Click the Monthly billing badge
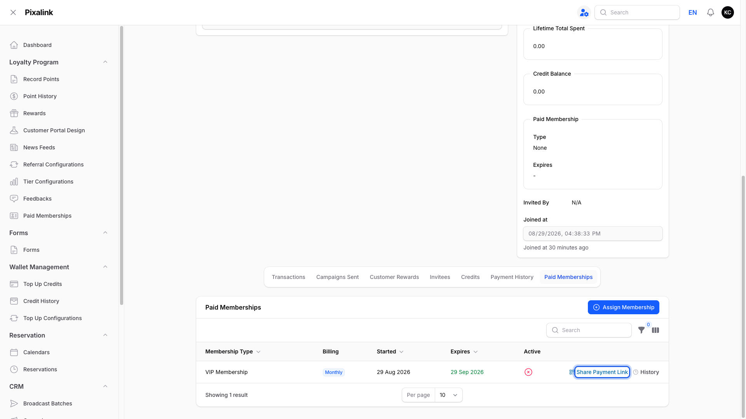Screen dimensions: 746x419 click(333, 372)
